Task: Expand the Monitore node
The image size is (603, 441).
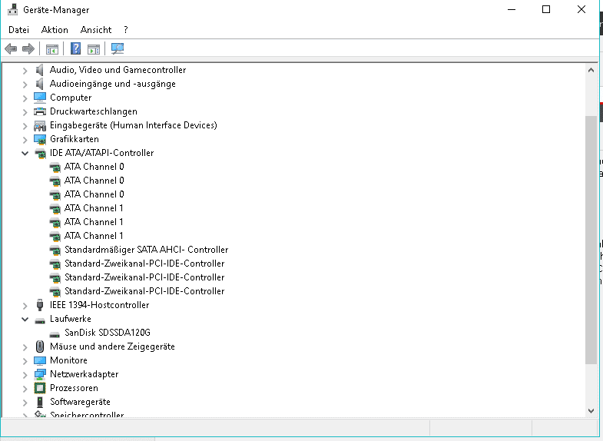Action: 25,361
